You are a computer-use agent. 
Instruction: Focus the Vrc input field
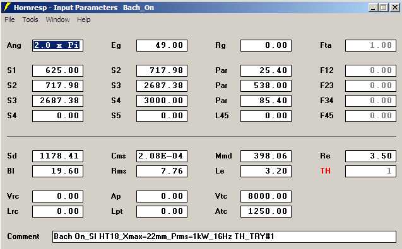click(57, 196)
